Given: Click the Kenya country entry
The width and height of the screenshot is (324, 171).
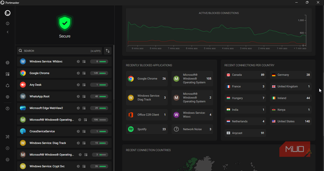Looking at the screenshot, I should [x=291, y=110].
